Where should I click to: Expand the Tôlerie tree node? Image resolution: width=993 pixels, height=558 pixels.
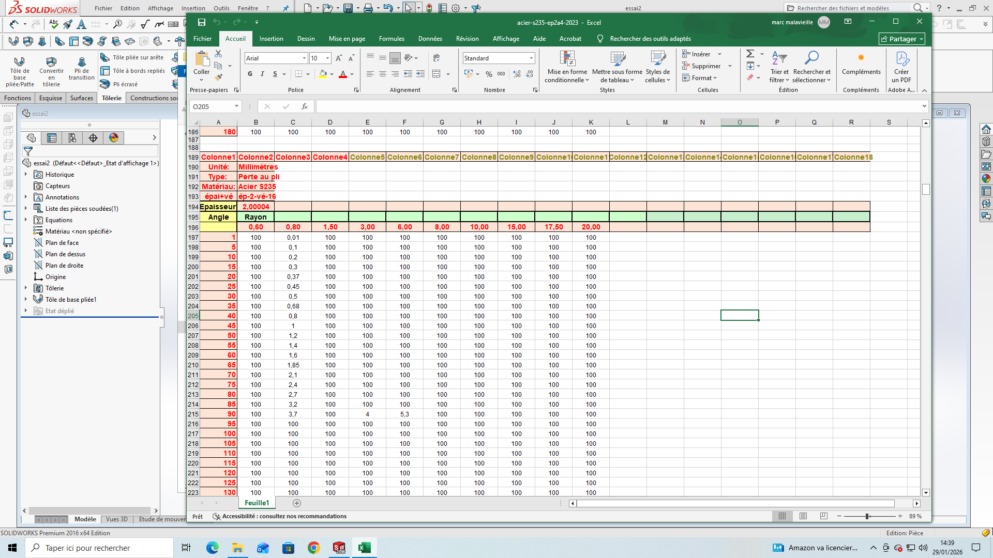26,288
